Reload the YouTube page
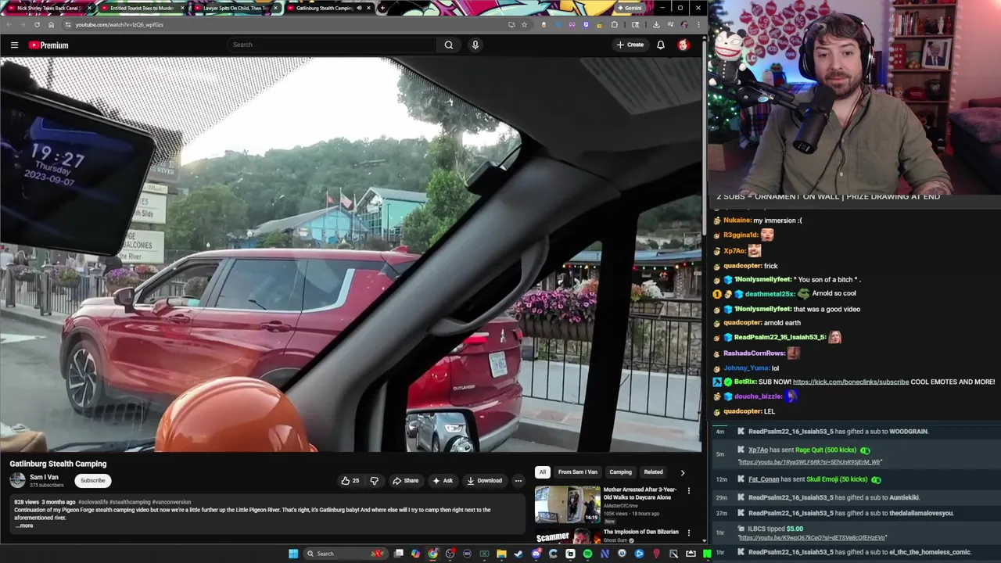1001x563 pixels. 37,24
